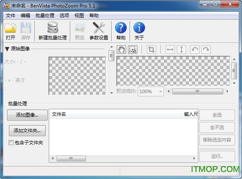
Task: Click the 添加文件夹... button
Action: click(27, 131)
